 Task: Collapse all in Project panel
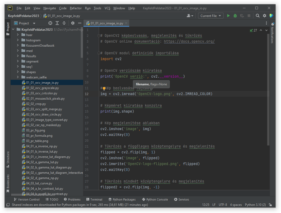(64, 23)
